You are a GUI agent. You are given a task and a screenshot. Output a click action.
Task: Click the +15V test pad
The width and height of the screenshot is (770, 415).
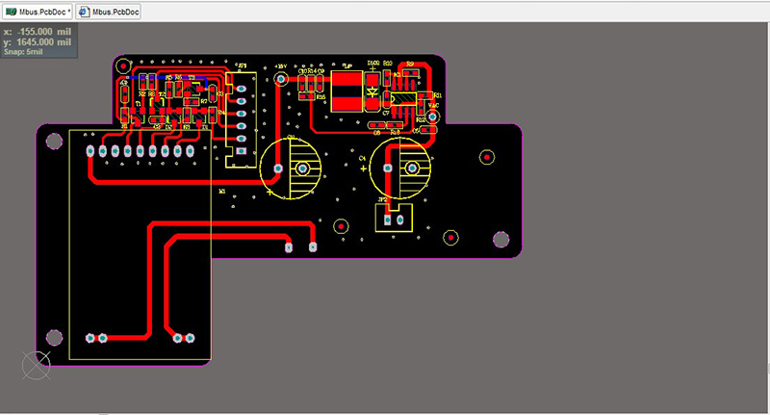(281, 79)
